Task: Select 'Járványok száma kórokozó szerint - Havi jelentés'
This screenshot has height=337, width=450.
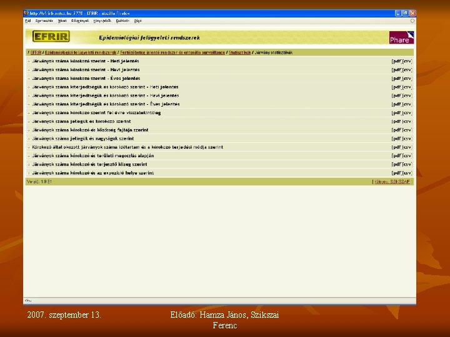Action: 86,70
